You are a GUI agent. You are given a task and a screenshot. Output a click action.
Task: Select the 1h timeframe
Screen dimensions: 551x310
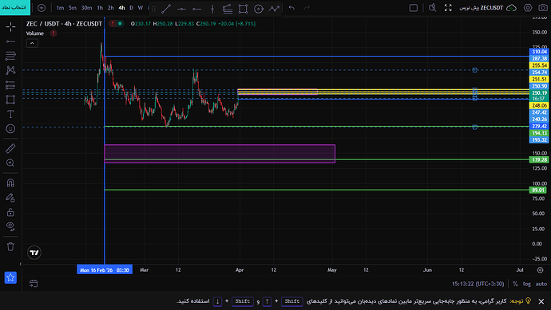coord(100,8)
